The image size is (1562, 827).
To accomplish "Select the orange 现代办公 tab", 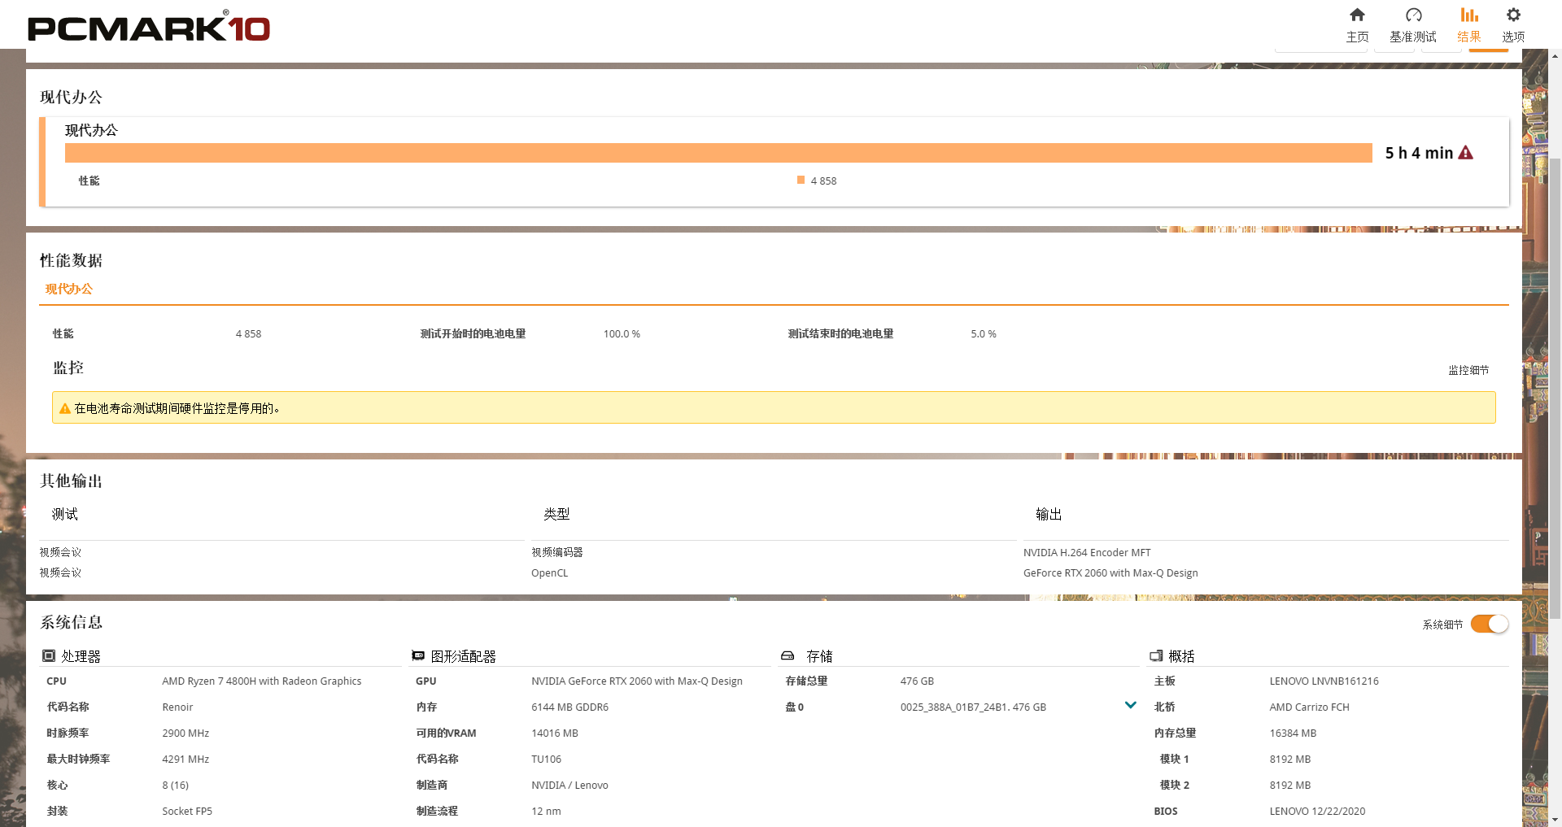I will (x=69, y=289).
